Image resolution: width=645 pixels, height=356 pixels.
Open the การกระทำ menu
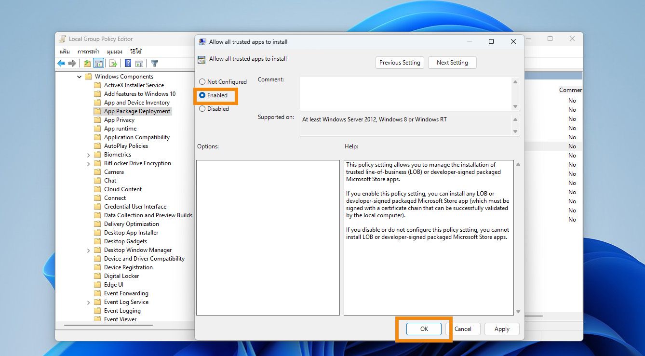pyautogui.click(x=89, y=51)
